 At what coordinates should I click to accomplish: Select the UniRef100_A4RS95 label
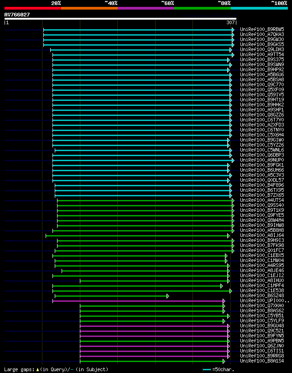(262, 265)
